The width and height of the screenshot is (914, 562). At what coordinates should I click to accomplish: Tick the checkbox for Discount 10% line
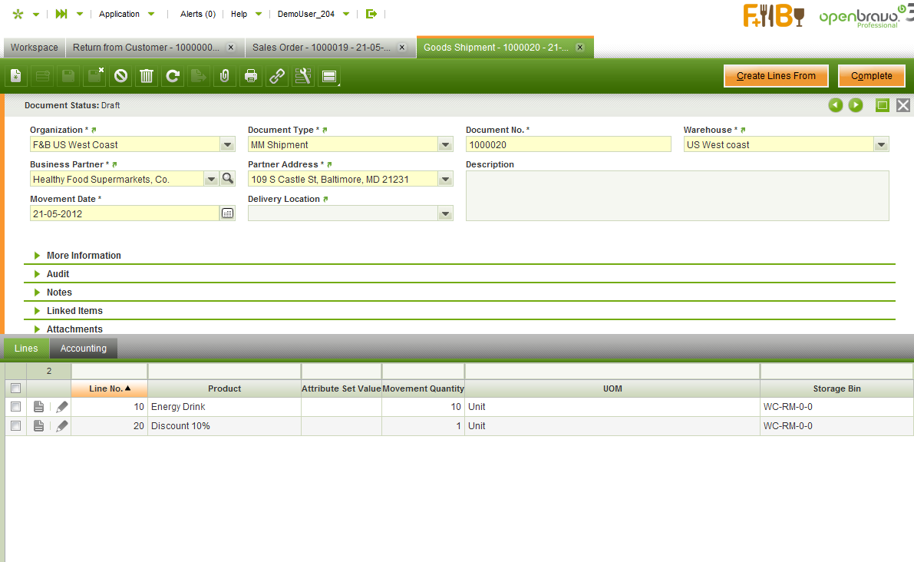pos(15,426)
